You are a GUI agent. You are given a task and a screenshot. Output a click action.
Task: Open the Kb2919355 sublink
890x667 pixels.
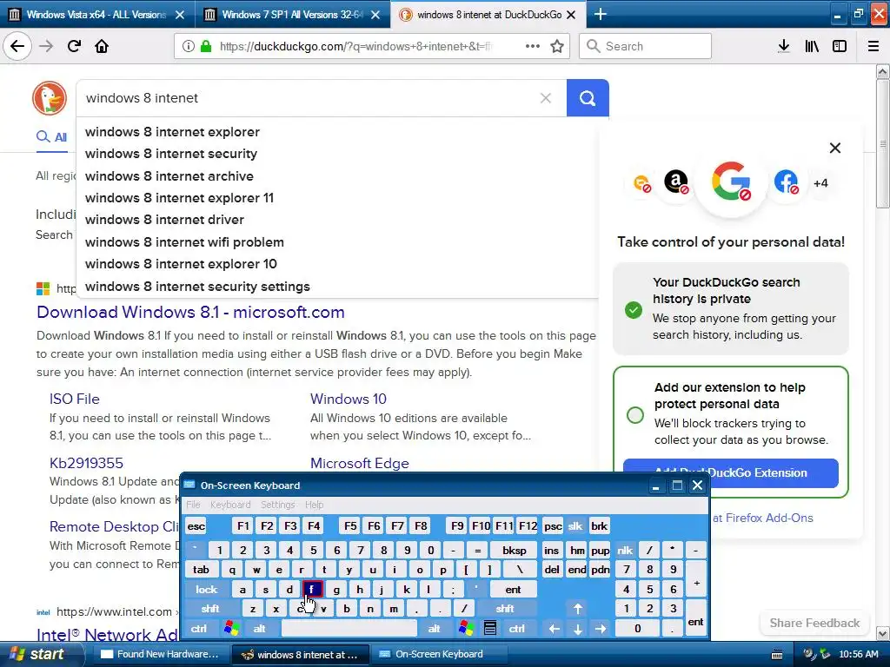click(86, 463)
